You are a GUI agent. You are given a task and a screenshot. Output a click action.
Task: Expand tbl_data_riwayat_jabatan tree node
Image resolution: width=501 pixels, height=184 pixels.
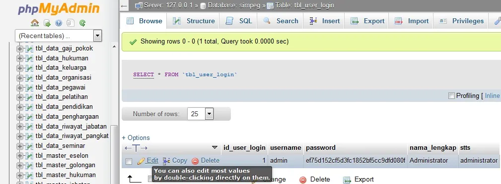click(20, 127)
